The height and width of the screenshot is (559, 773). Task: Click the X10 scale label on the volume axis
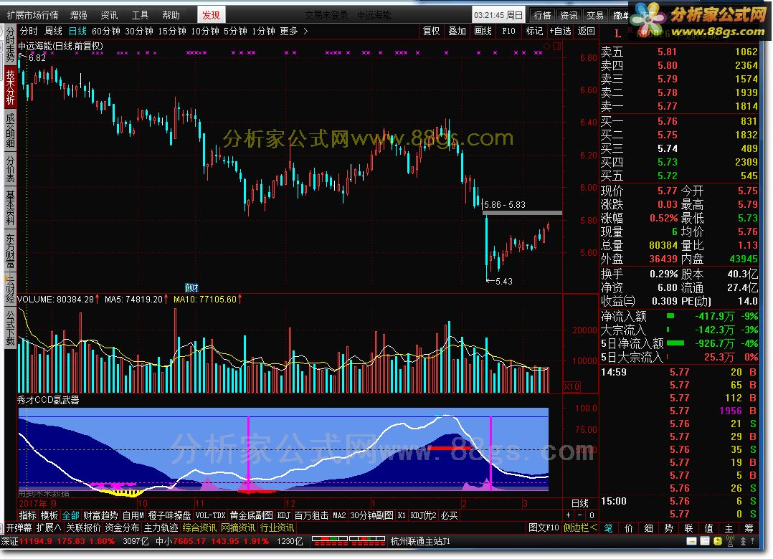(572, 386)
